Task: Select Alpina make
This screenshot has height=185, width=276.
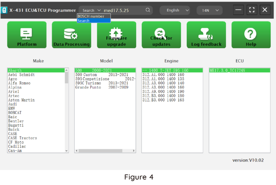Action: tap(36, 87)
